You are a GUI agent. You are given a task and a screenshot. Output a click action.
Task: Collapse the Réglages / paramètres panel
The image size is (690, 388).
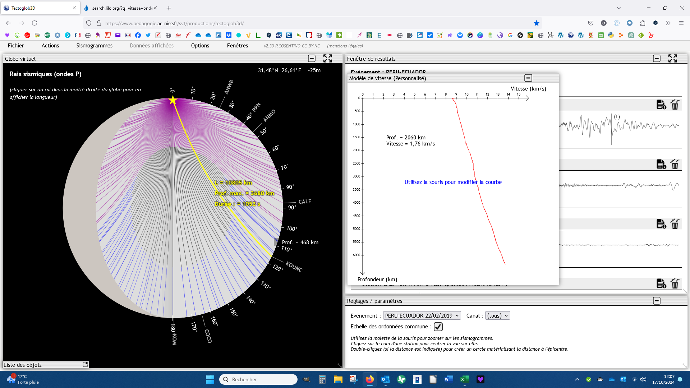(x=657, y=301)
